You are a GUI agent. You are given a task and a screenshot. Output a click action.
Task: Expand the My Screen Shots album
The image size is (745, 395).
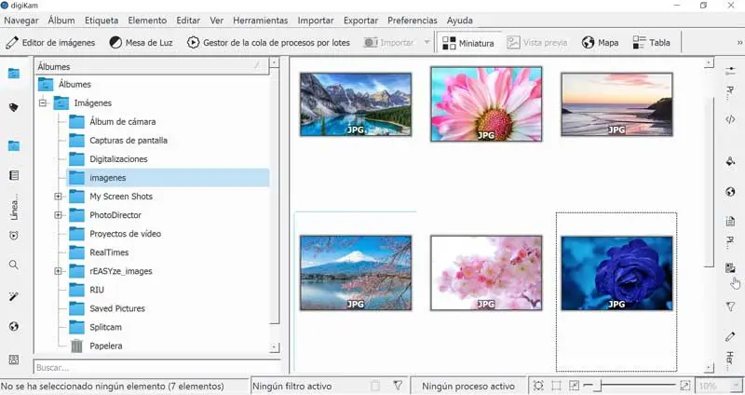58,197
